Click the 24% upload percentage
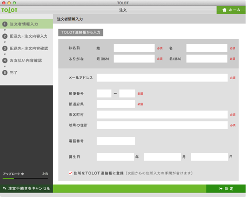Viewport: 246px width, 197px height. (45, 174)
